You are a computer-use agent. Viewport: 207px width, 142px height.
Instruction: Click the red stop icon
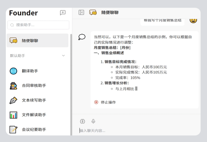pos(96,102)
